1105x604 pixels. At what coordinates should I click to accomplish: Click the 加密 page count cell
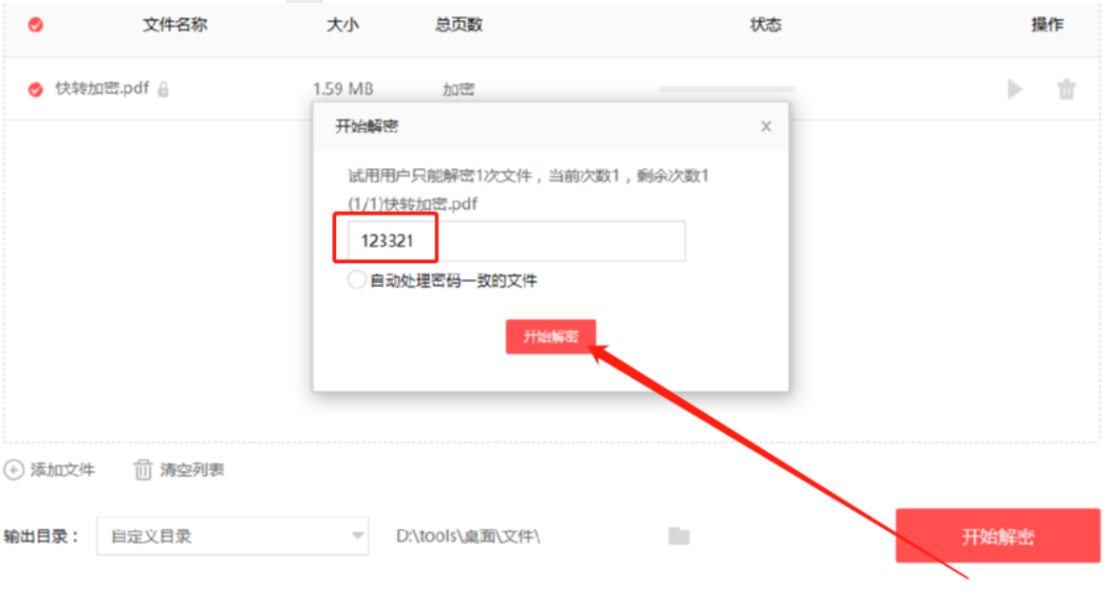459,89
